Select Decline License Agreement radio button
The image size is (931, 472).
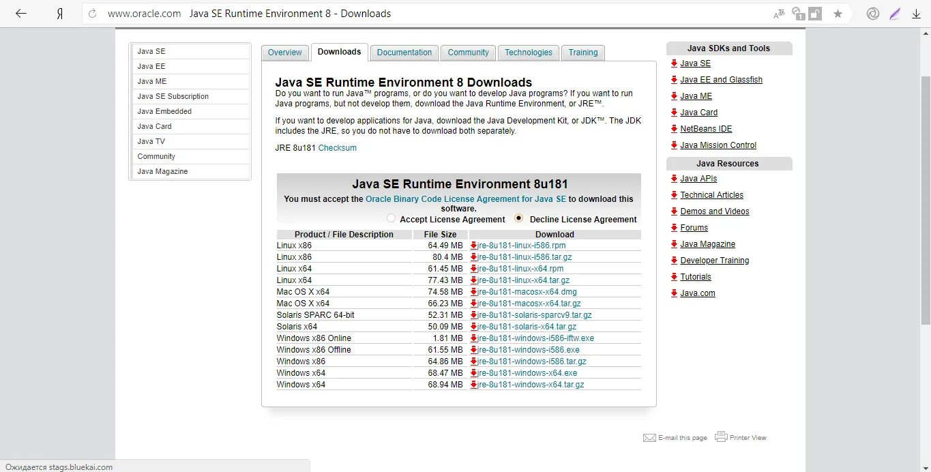(519, 218)
